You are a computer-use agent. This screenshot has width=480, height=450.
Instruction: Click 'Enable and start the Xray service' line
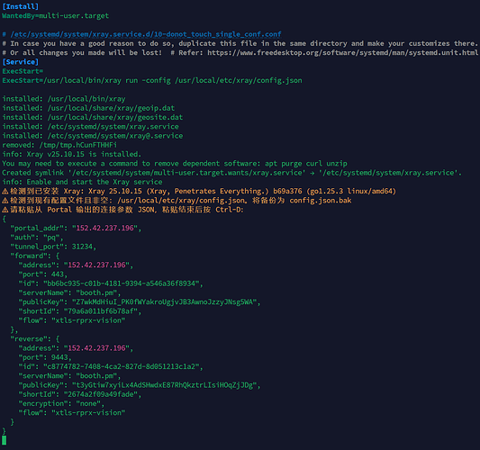(x=82, y=182)
